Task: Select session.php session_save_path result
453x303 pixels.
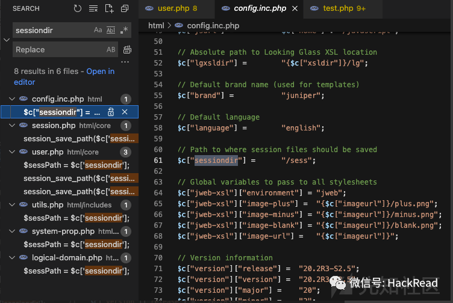Action: pyautogui.click(x=79, y=139)
